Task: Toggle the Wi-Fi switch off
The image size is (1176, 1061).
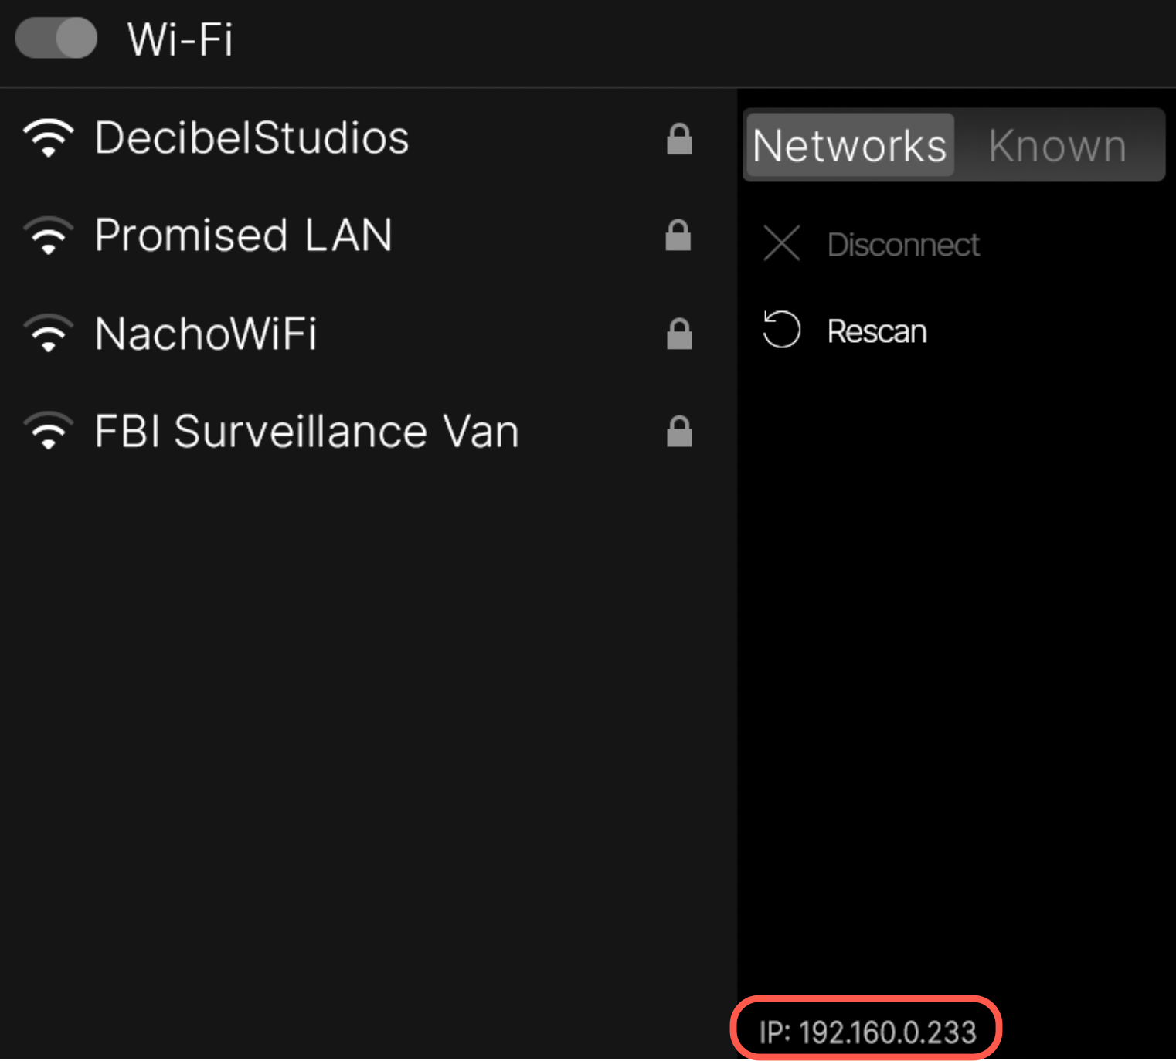Action: click(x=55, y=39)
